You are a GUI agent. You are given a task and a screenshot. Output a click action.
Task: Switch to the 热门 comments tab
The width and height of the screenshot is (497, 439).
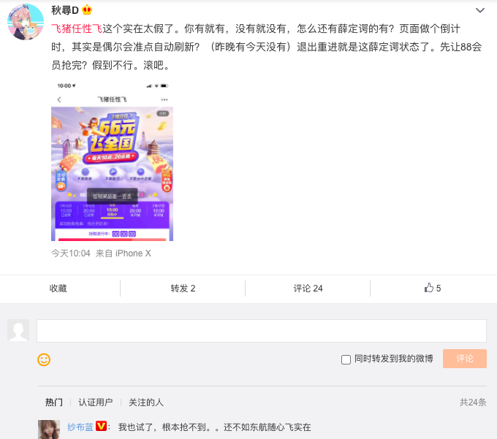click(54, 402)
